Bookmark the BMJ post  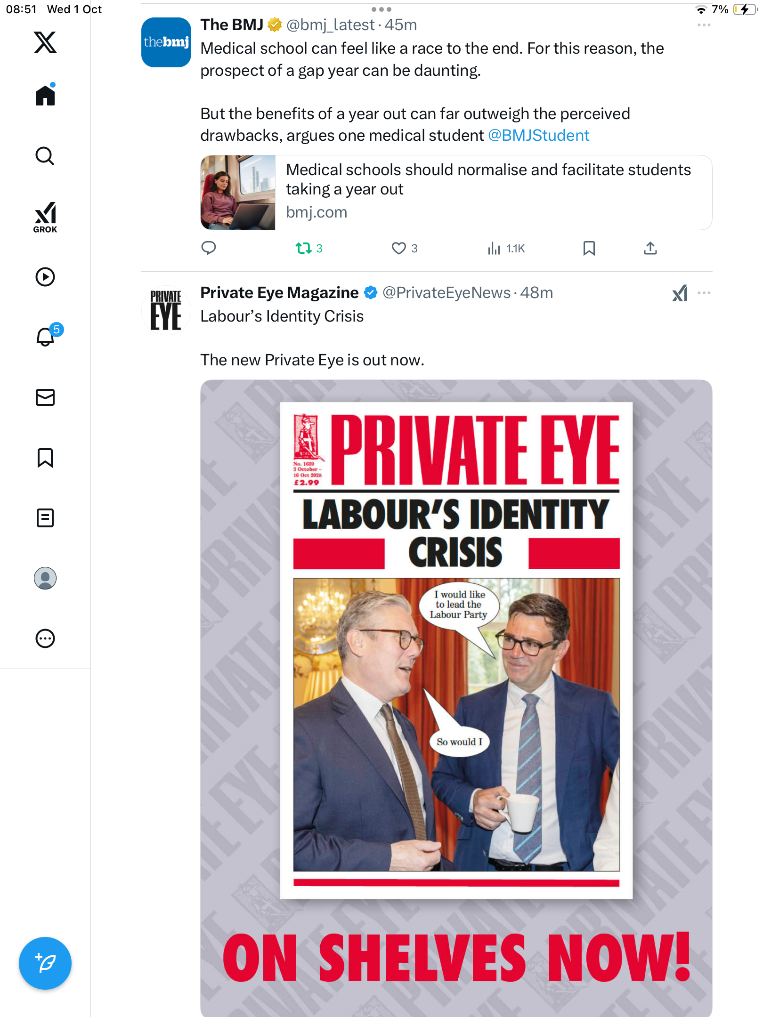(589, 248)
